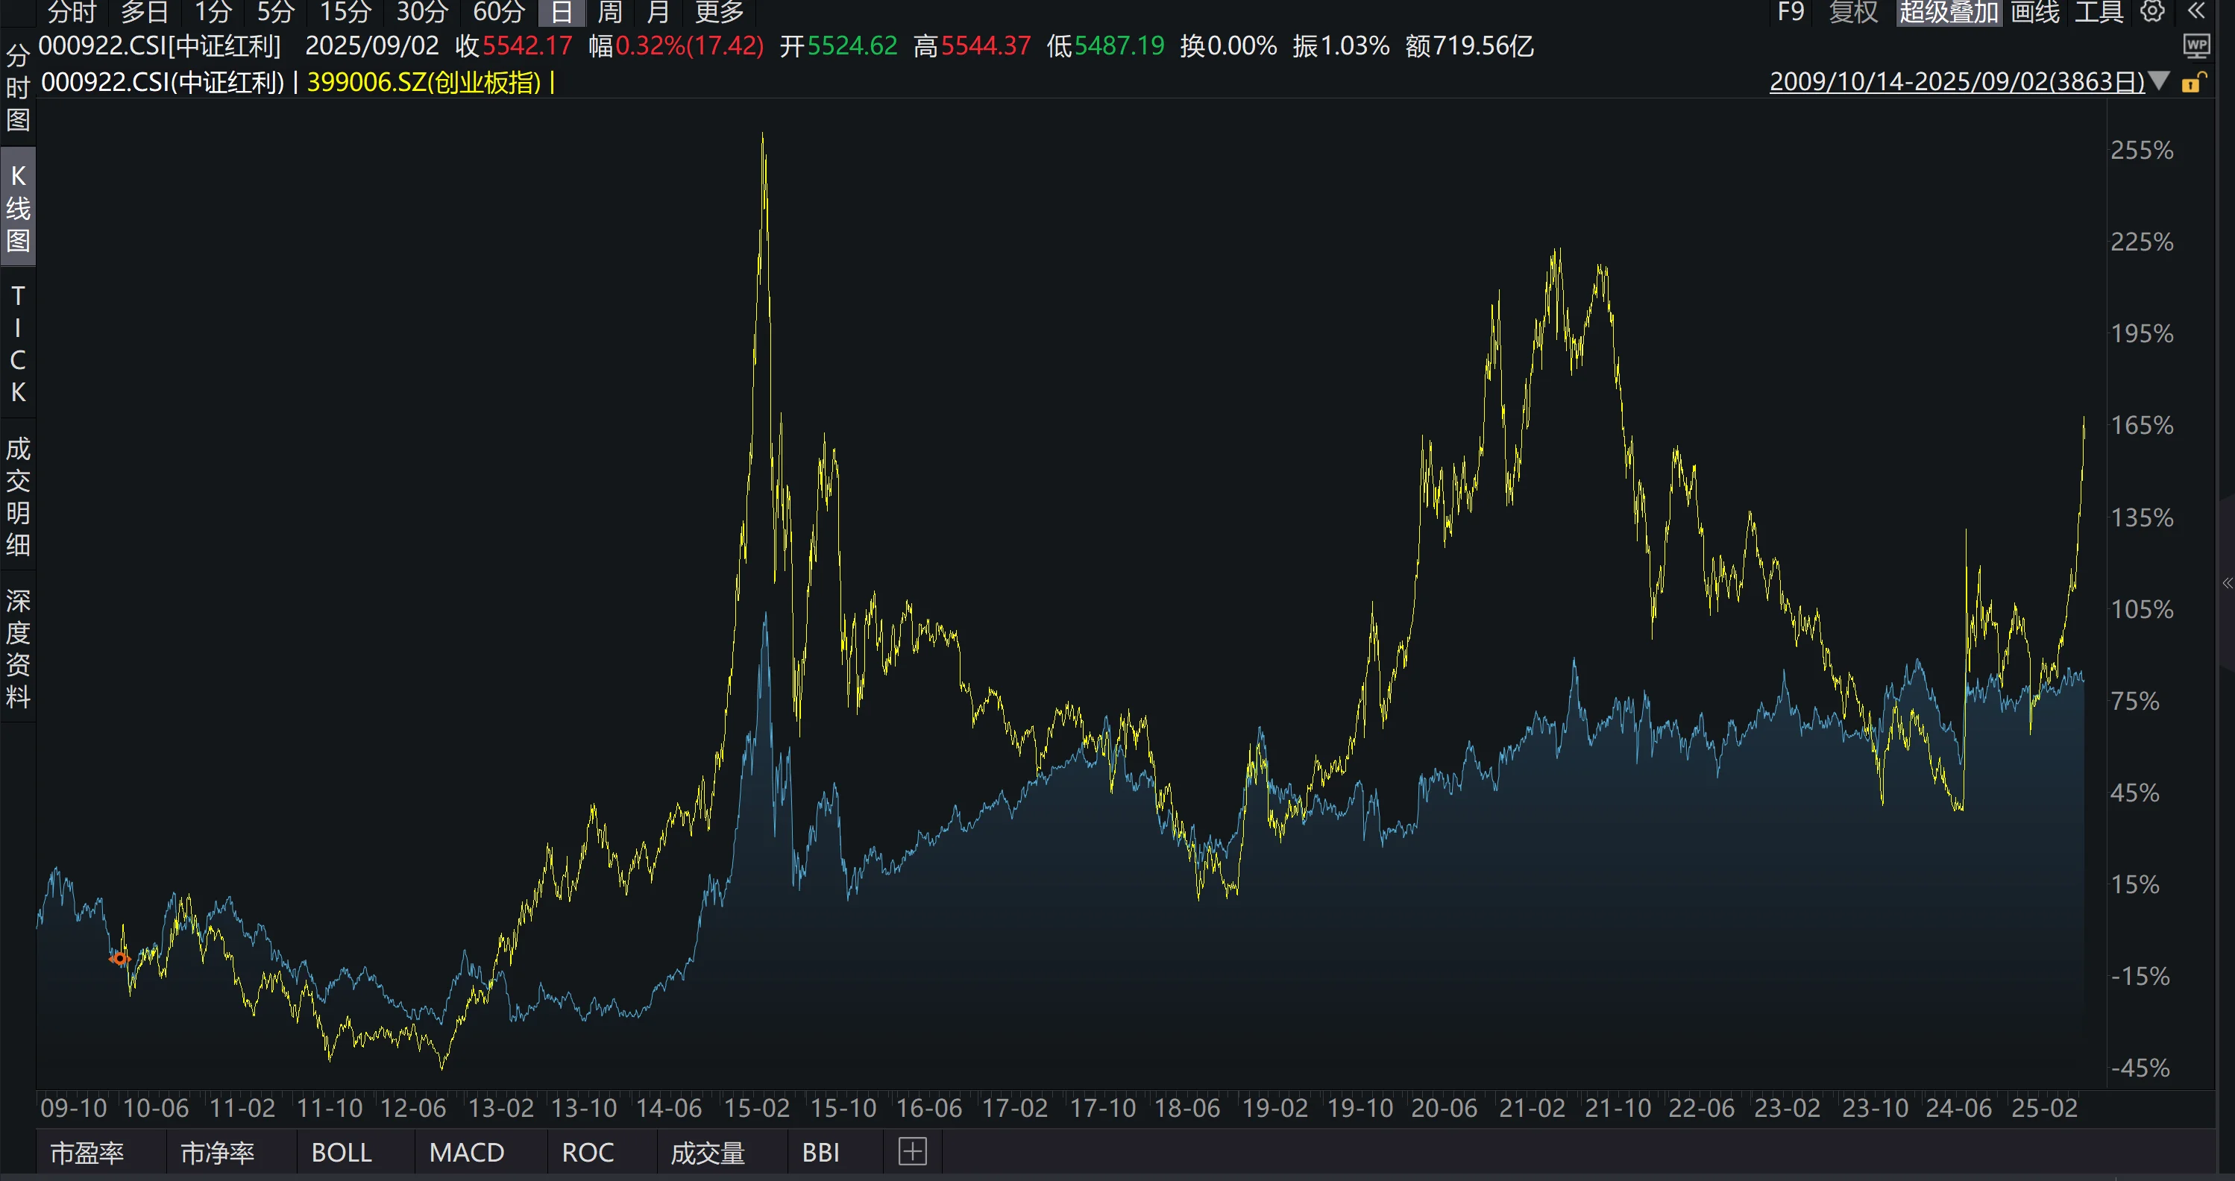Open the 更多 period options
This screenshot has height=1181, width=2235.
719,12
